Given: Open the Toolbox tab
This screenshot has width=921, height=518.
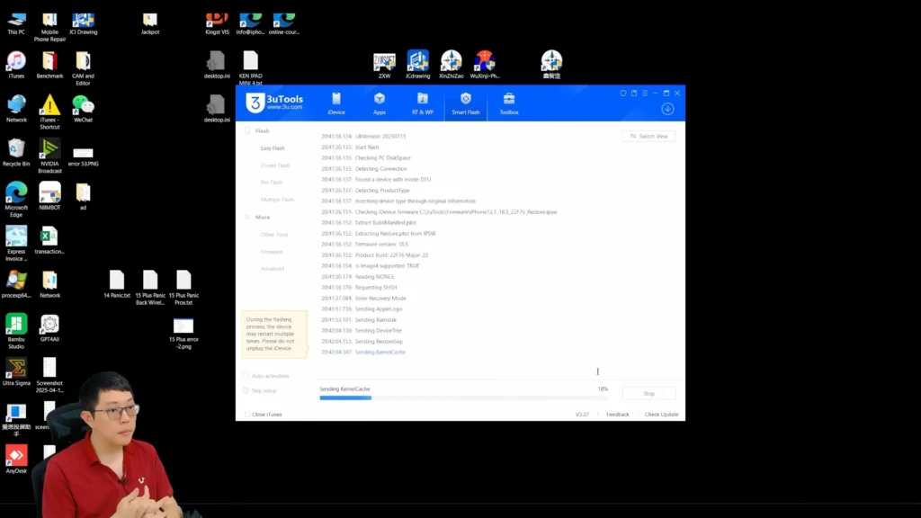Looking at the screenshot, I should 509,103.
